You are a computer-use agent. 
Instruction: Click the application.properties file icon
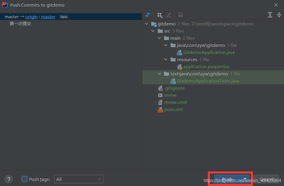pos(180,67)
